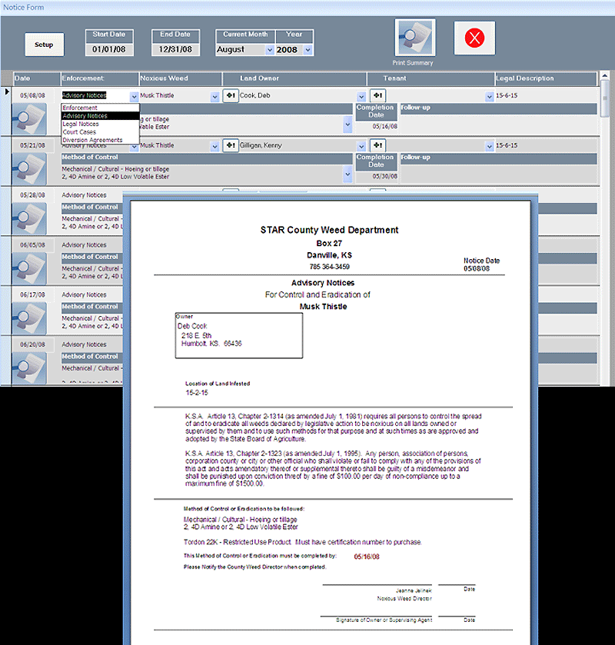The width and height of the screenshot is (615, 645).
Task: Click the Start Date field 01/01/08
Action: 109,49
